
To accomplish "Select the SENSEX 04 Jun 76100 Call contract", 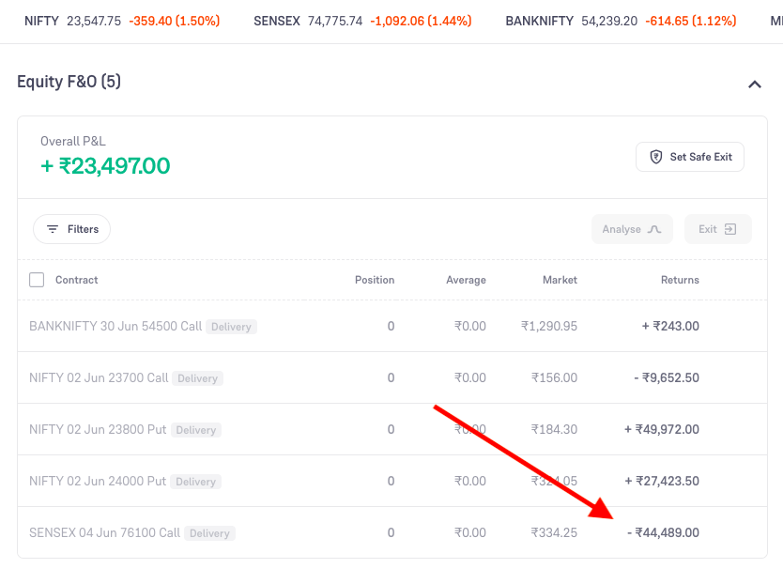I will pos(392,532).
